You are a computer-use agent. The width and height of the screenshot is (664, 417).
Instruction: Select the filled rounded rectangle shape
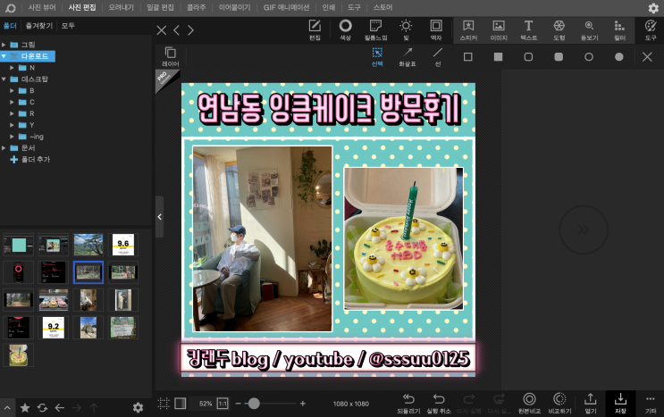(559, 56)
